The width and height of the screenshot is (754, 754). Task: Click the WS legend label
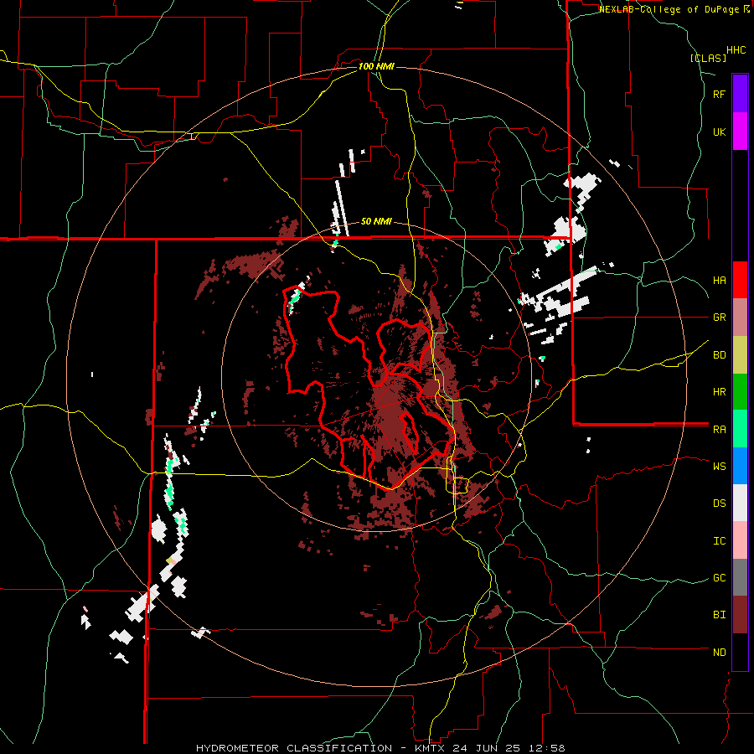click(x=719, y=467)
